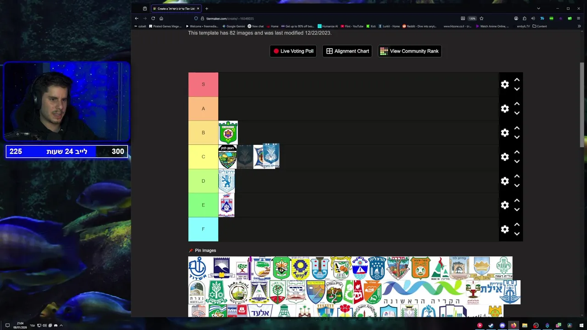Reload the current page

click(153, 18)
